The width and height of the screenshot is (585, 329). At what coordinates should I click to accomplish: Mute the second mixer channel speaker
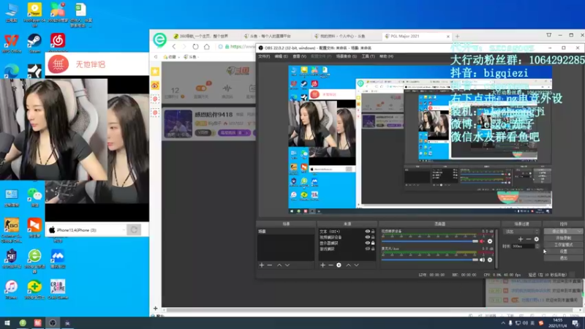click(482, 260)
